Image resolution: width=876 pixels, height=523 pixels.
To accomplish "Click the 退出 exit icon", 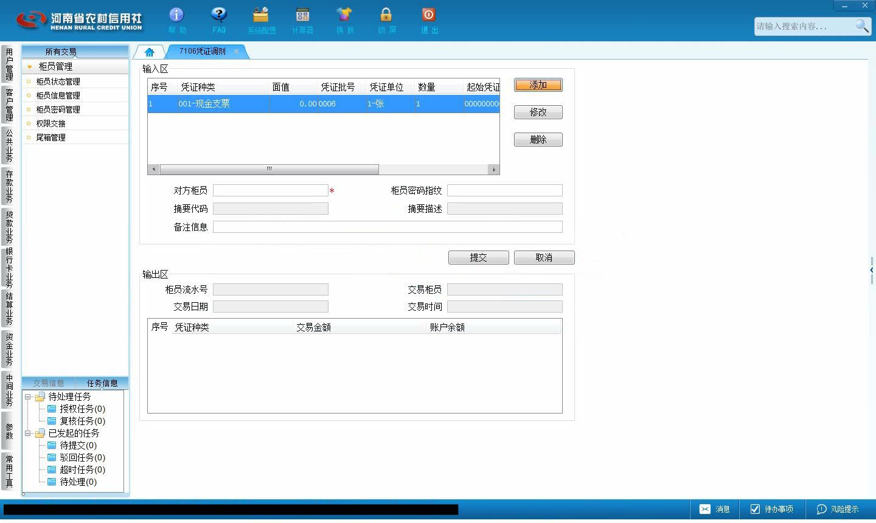I will click(x=429, y=20).
